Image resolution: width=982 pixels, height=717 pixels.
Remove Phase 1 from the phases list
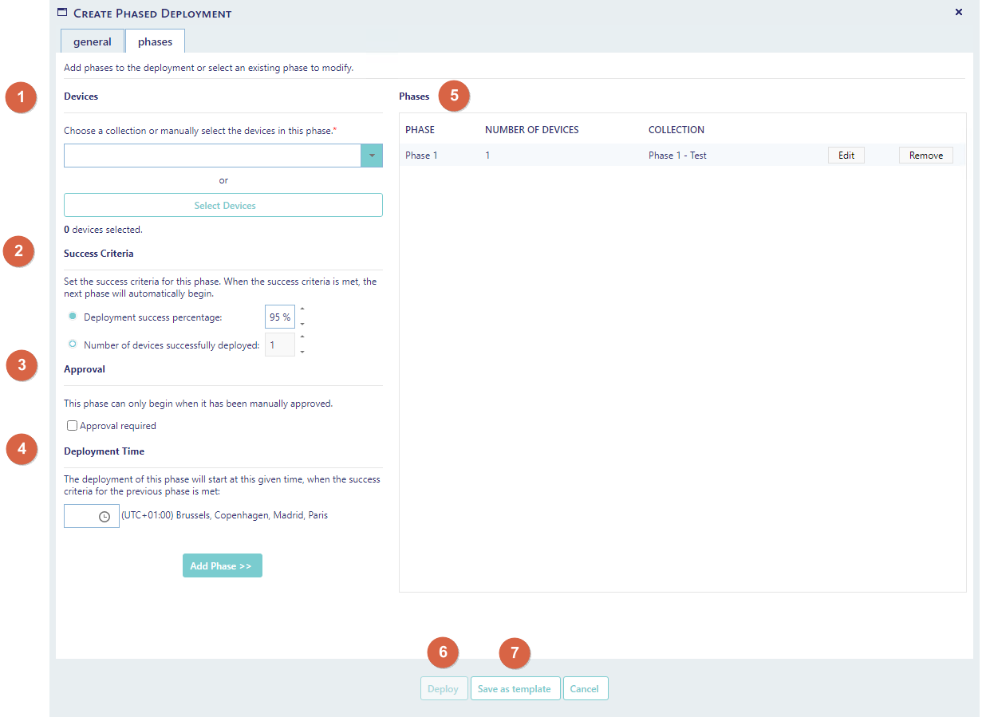pos(925,156)
